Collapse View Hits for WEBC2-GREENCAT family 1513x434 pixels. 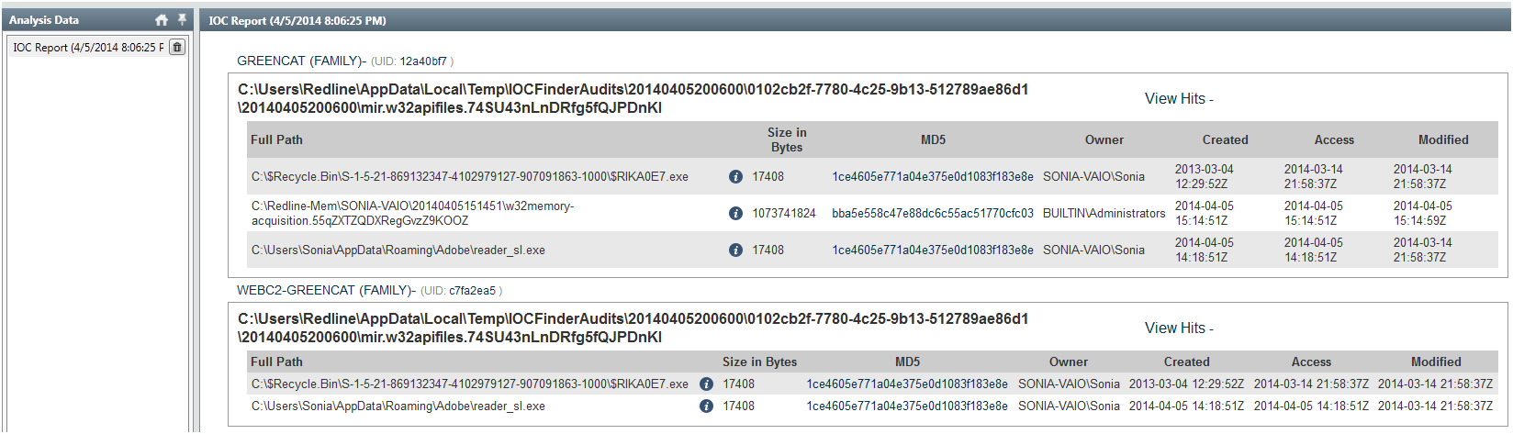click(x=1179, y=328)
